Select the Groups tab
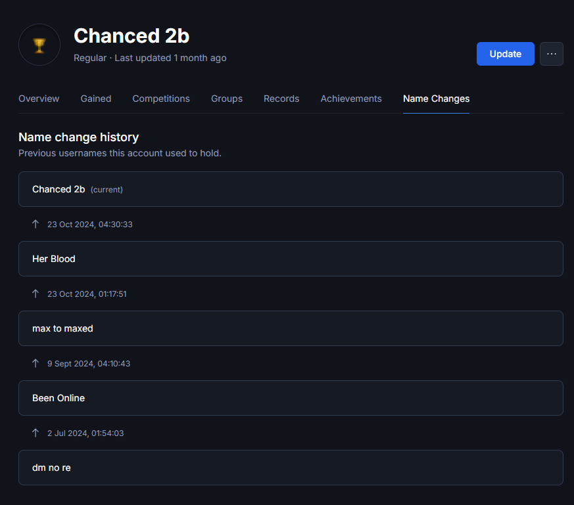This screenshot has height=505, width=574. (x=227, y=99)
